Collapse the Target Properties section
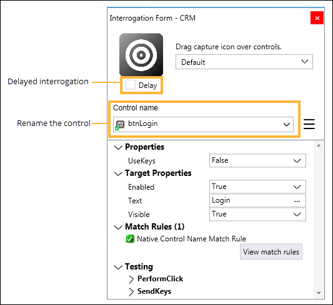 coord(118,173)
